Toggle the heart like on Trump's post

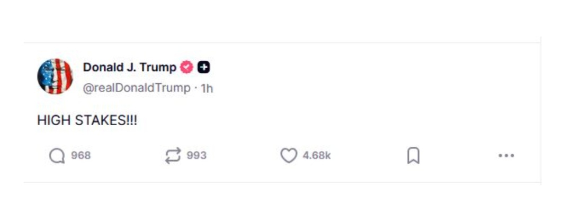click(289, 156)
